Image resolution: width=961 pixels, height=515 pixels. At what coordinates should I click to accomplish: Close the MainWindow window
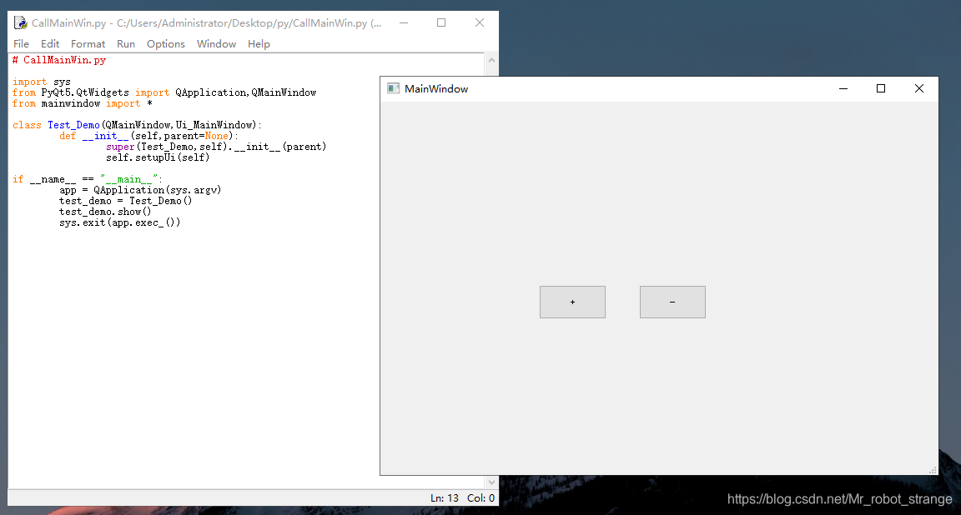[x=918, y=89]
